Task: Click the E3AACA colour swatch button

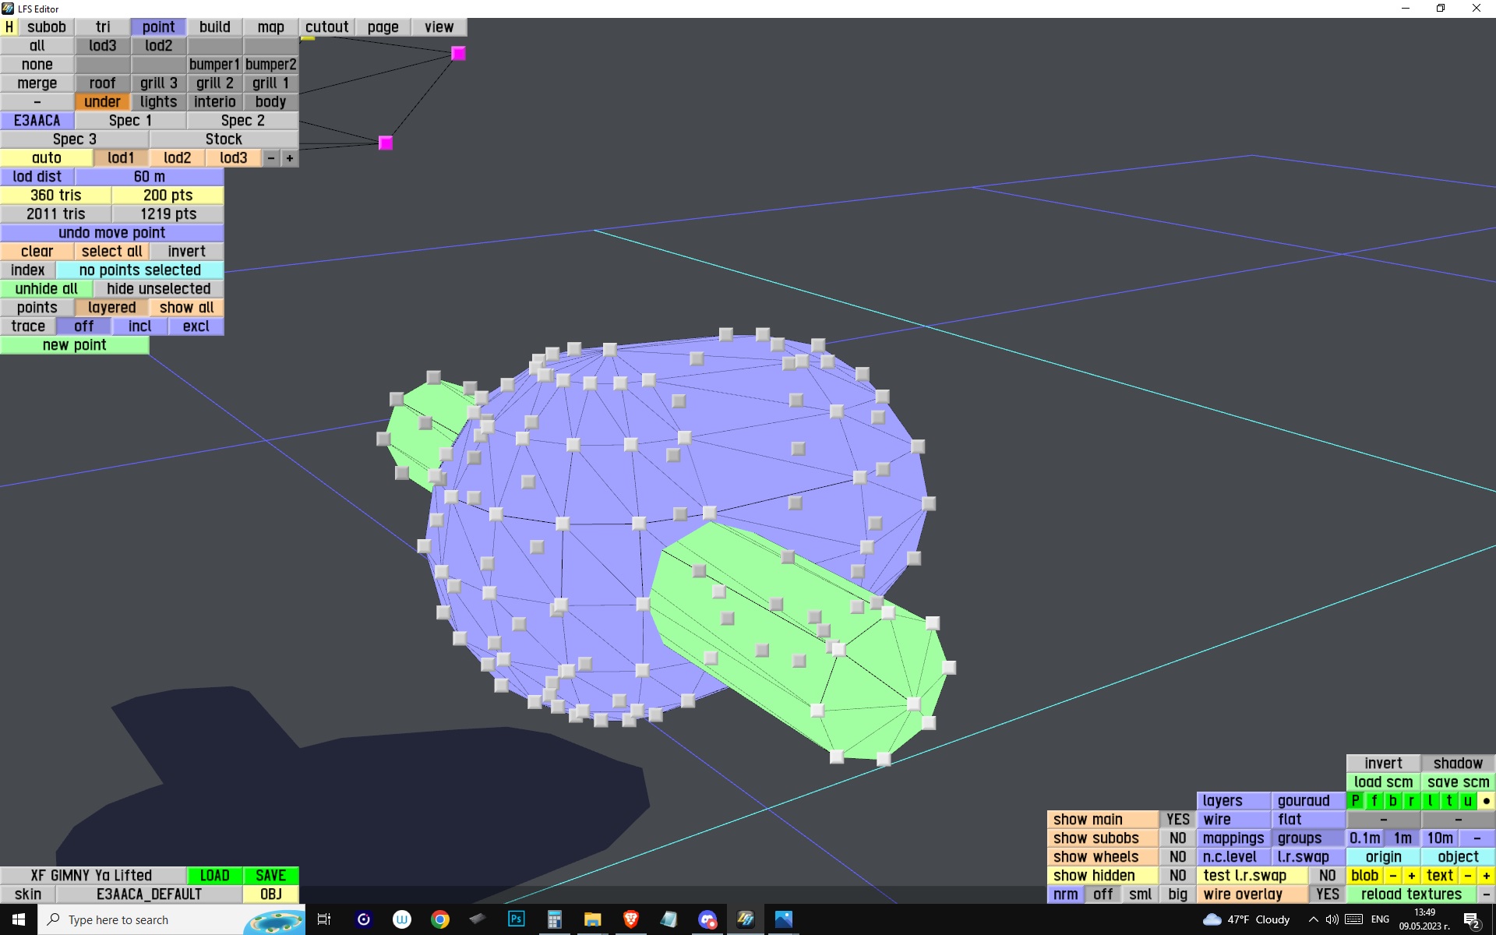Action: (37, 121)
